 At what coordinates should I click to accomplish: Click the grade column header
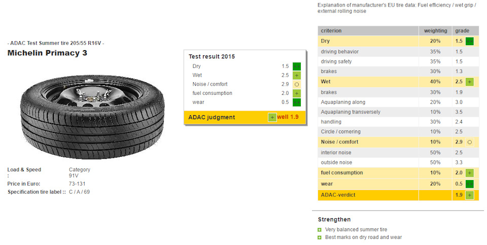tap(466, 31)
